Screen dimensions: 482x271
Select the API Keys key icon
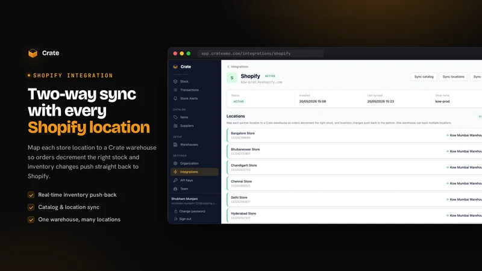tap(175, 180)
